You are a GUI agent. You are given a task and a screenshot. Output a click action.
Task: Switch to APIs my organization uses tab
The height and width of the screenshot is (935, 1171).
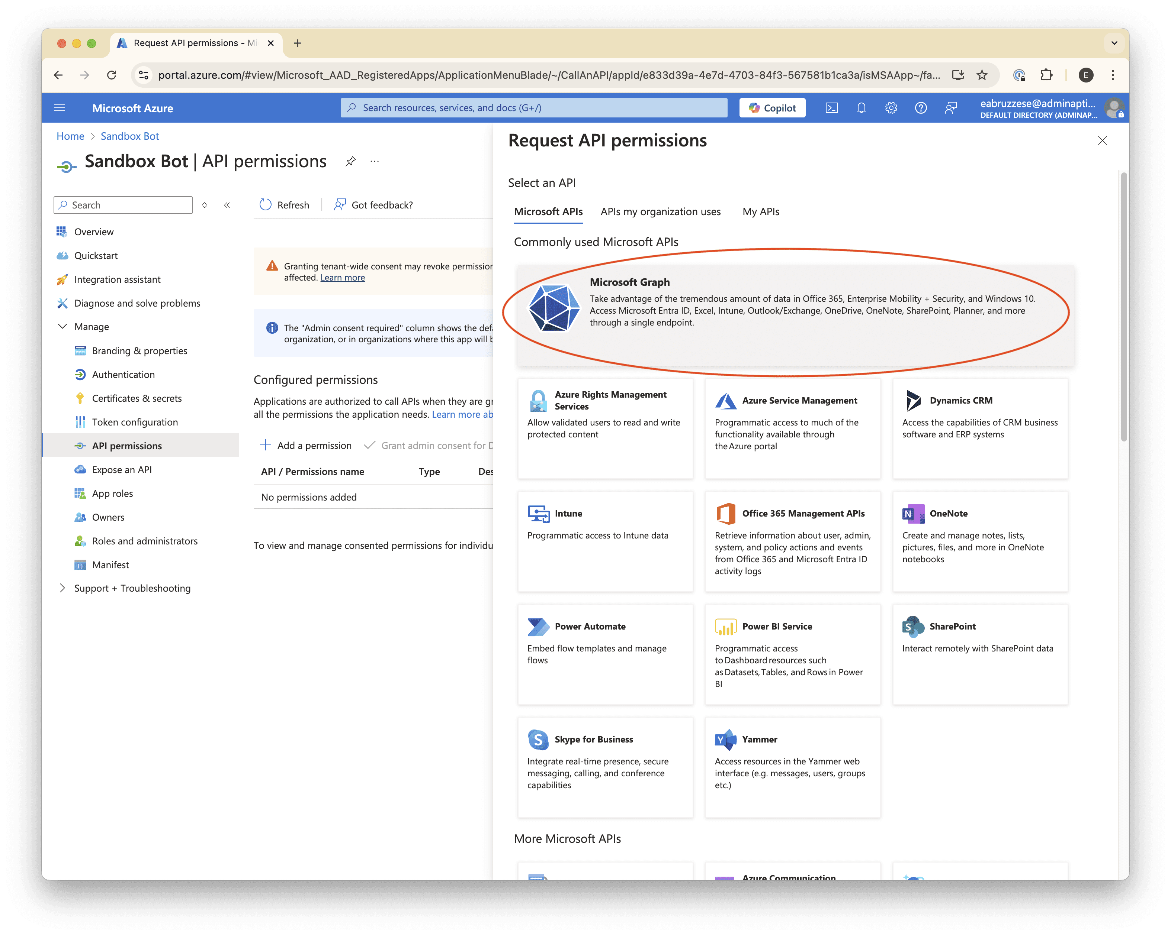pyautogui.click(x=660, y=211)
